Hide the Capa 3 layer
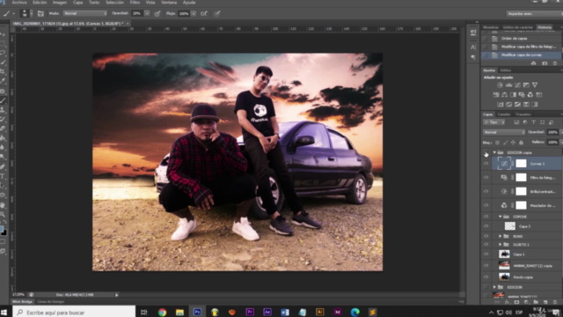This screenshot has width=563, height=317. tap(486, 226)
